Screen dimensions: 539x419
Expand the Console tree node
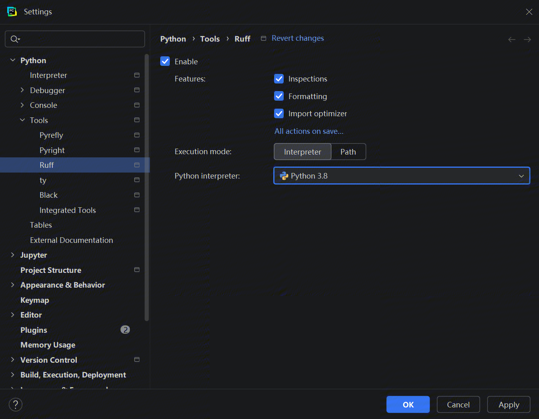click(22, 105)
